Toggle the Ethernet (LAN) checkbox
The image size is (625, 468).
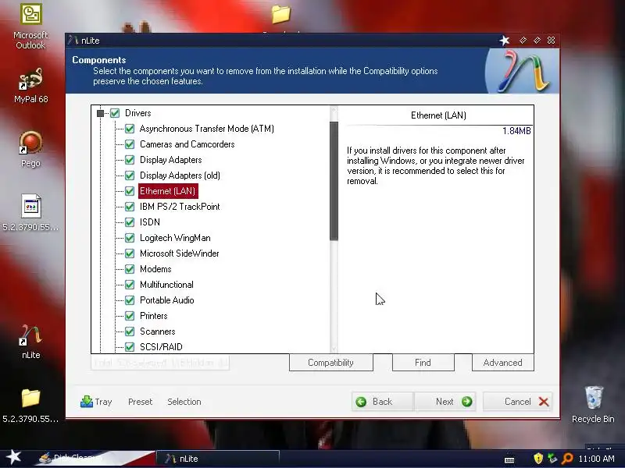click(x=130, y=191)
